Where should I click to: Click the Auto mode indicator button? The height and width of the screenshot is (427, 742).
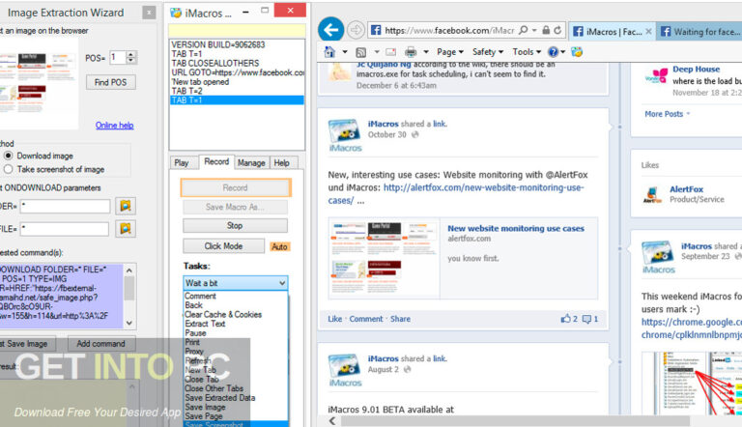pos(279,246)
